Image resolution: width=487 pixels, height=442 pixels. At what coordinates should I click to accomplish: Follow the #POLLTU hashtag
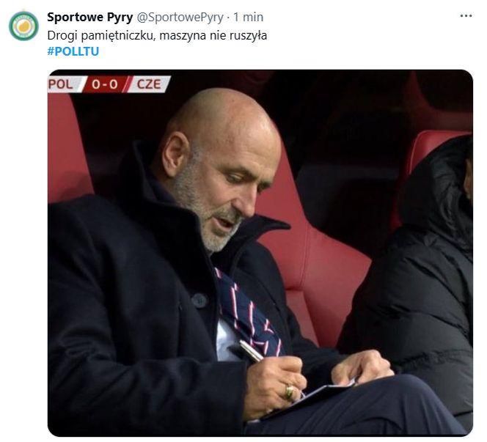pyautogui.click(x=73, y=51)
